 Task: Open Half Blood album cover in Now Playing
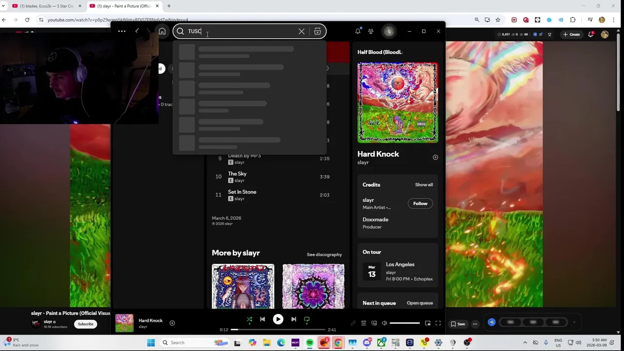tap(398, 102)
